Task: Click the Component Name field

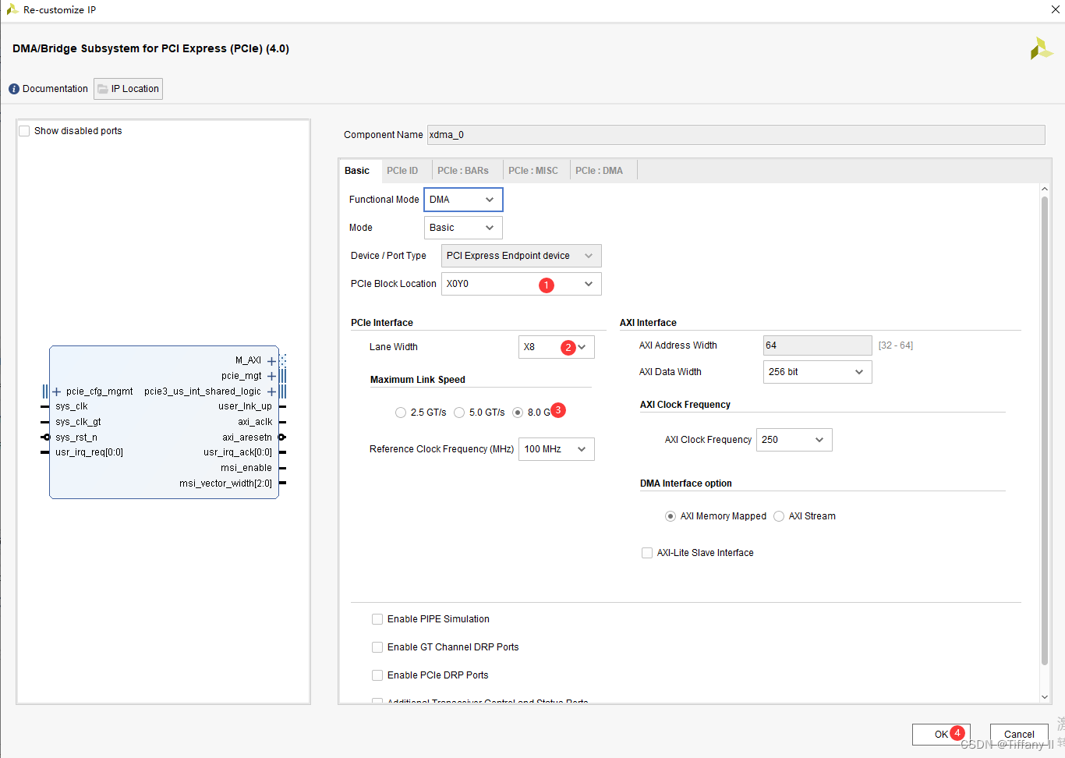Action: pyautogui.click(x=736, y=135)
